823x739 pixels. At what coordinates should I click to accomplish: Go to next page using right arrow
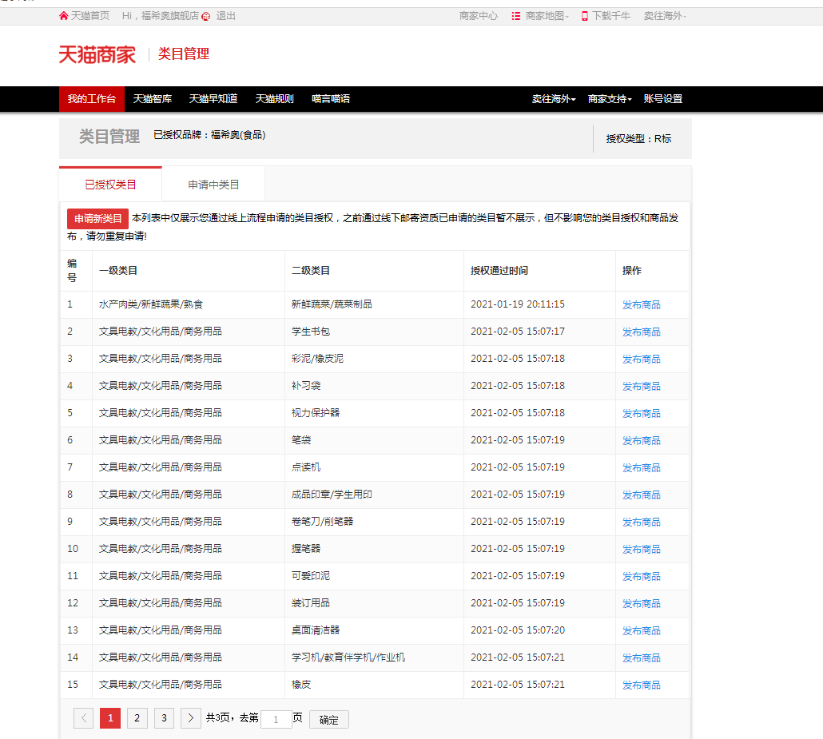point(190,718)
